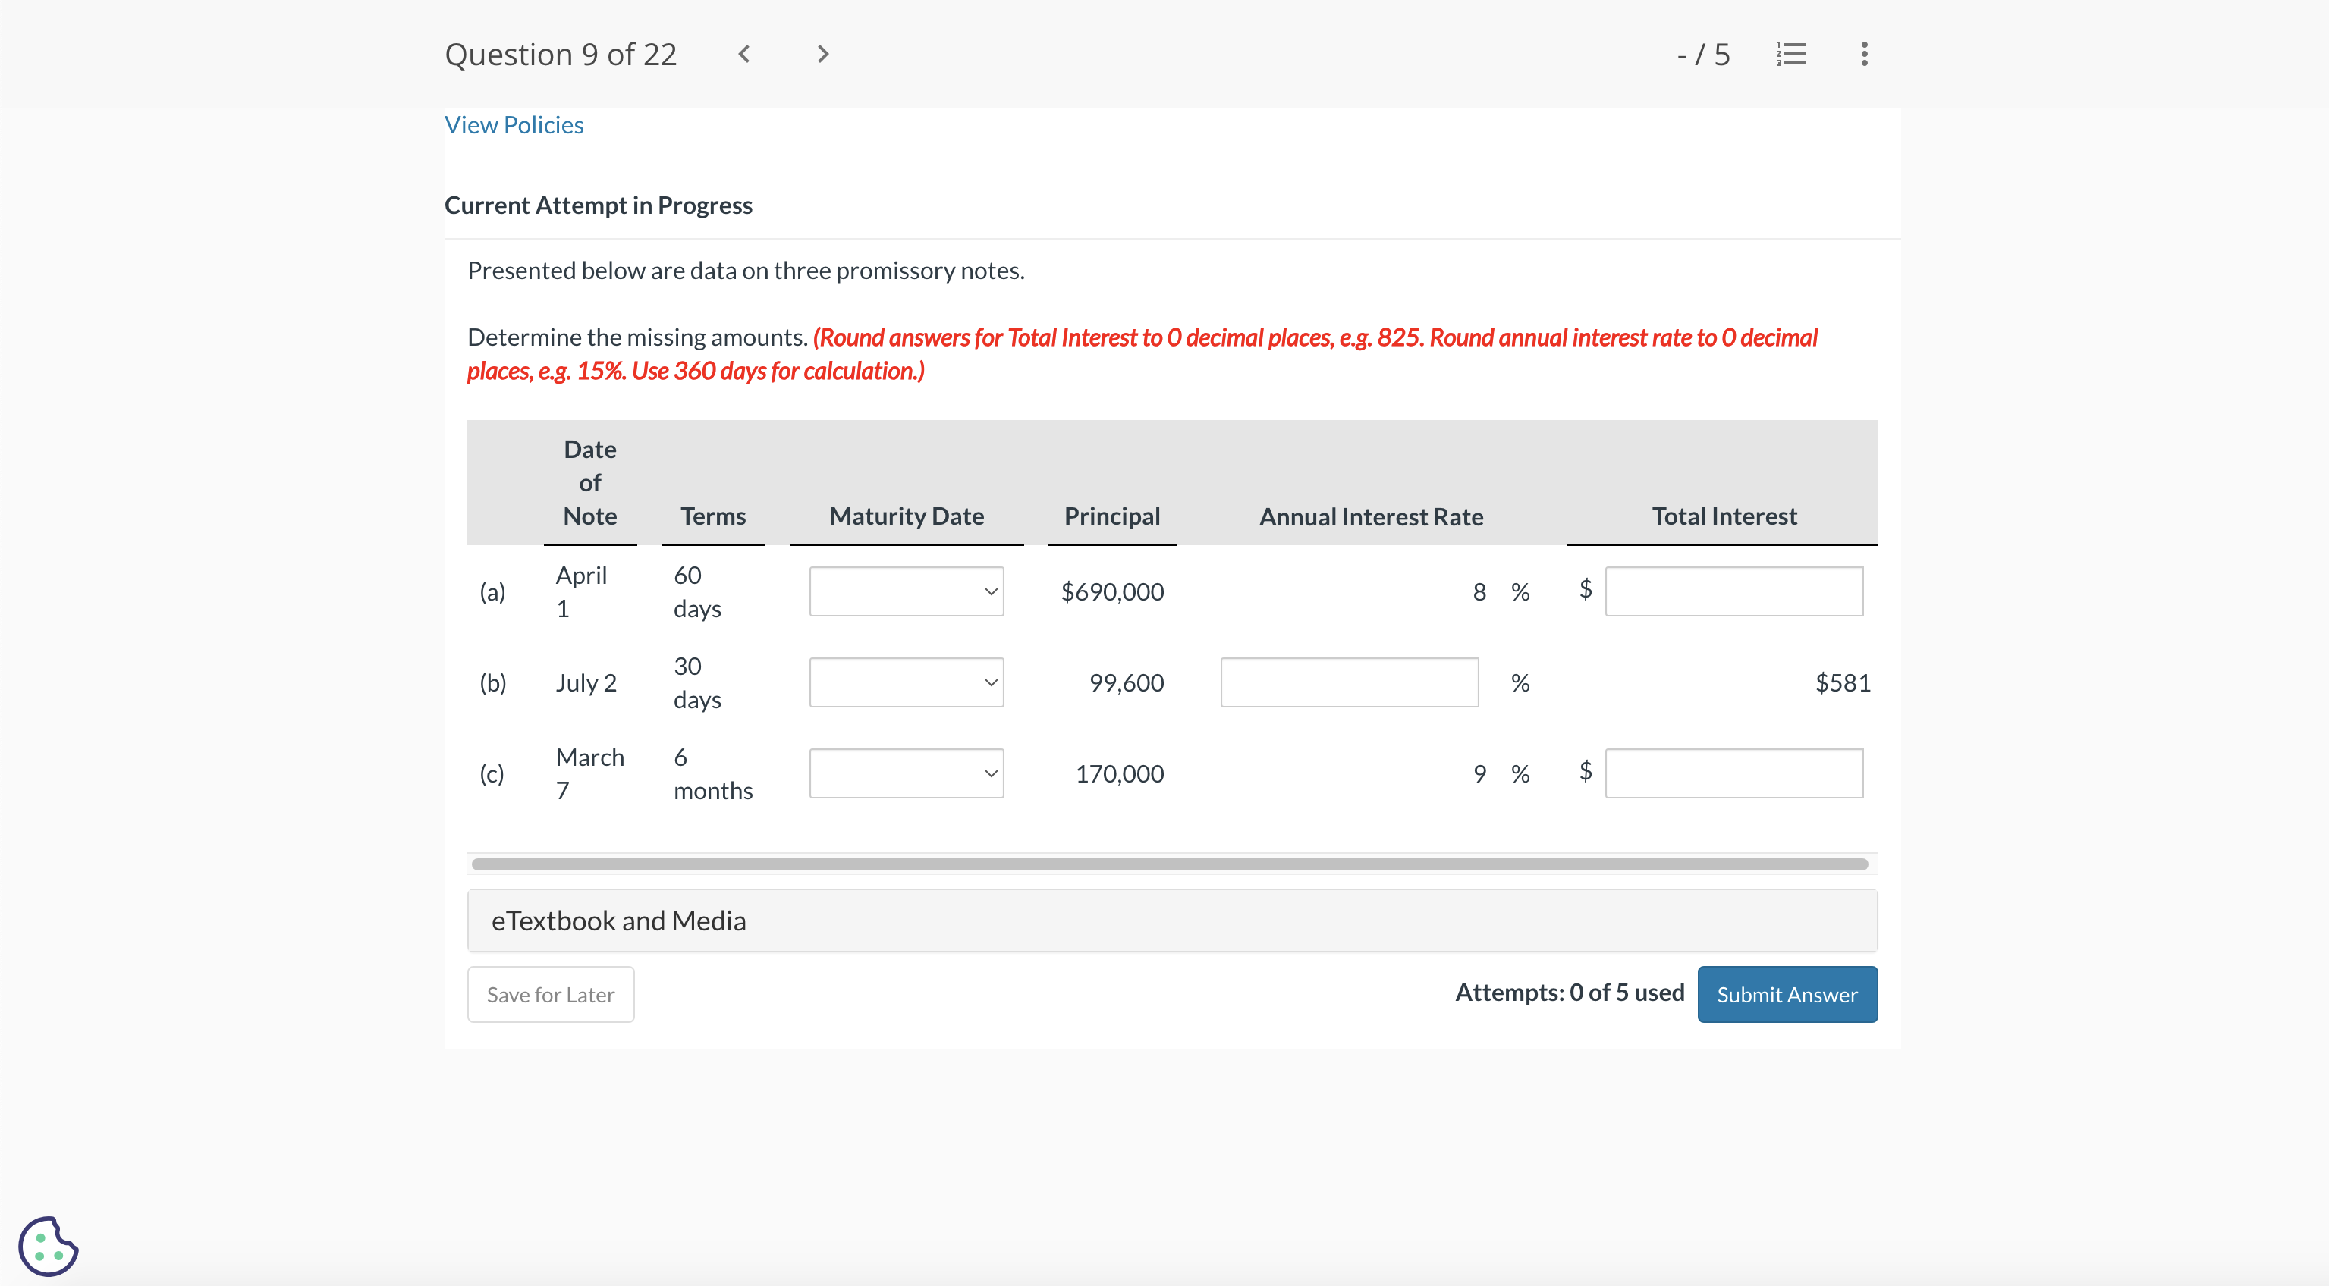Click the Question 9 of 22 heading
Screen dimensions: 2329x1286
[x=561, y=55]
